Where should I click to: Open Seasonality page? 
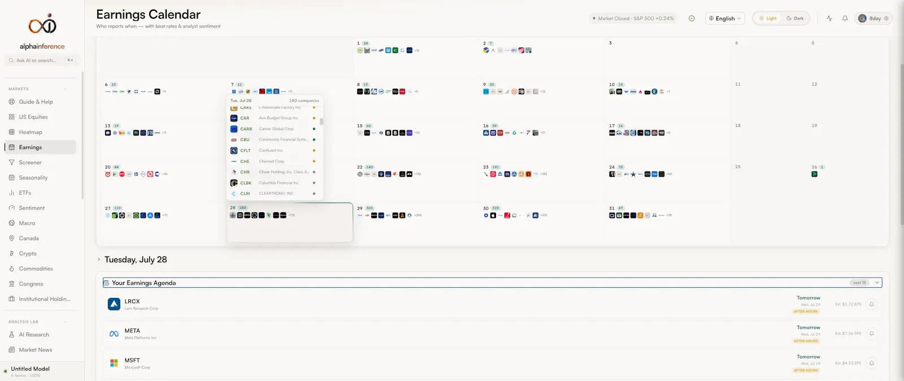(40, 178)
